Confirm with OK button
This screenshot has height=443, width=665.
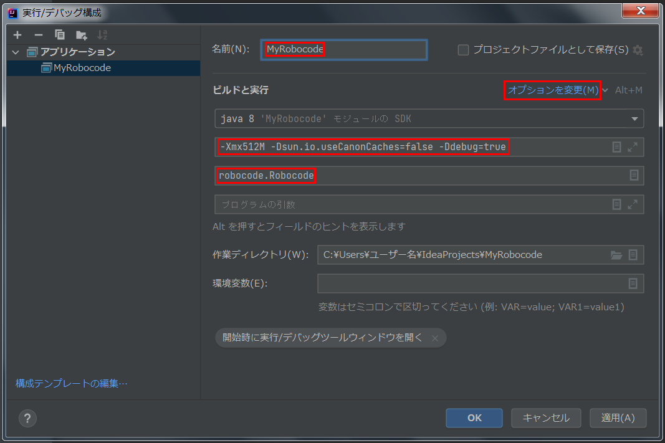click(474, 418)
